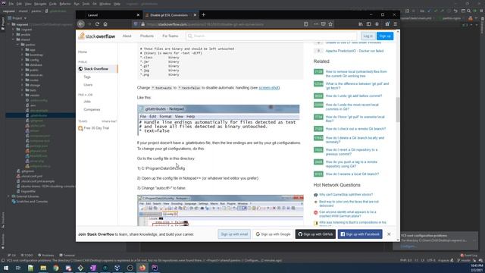The image size is (485, 273).
Task: Open the PhpStorm Refactor menu
Action: (x=65, y=4)
